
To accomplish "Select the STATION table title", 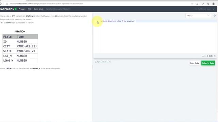I will (20, 32).
